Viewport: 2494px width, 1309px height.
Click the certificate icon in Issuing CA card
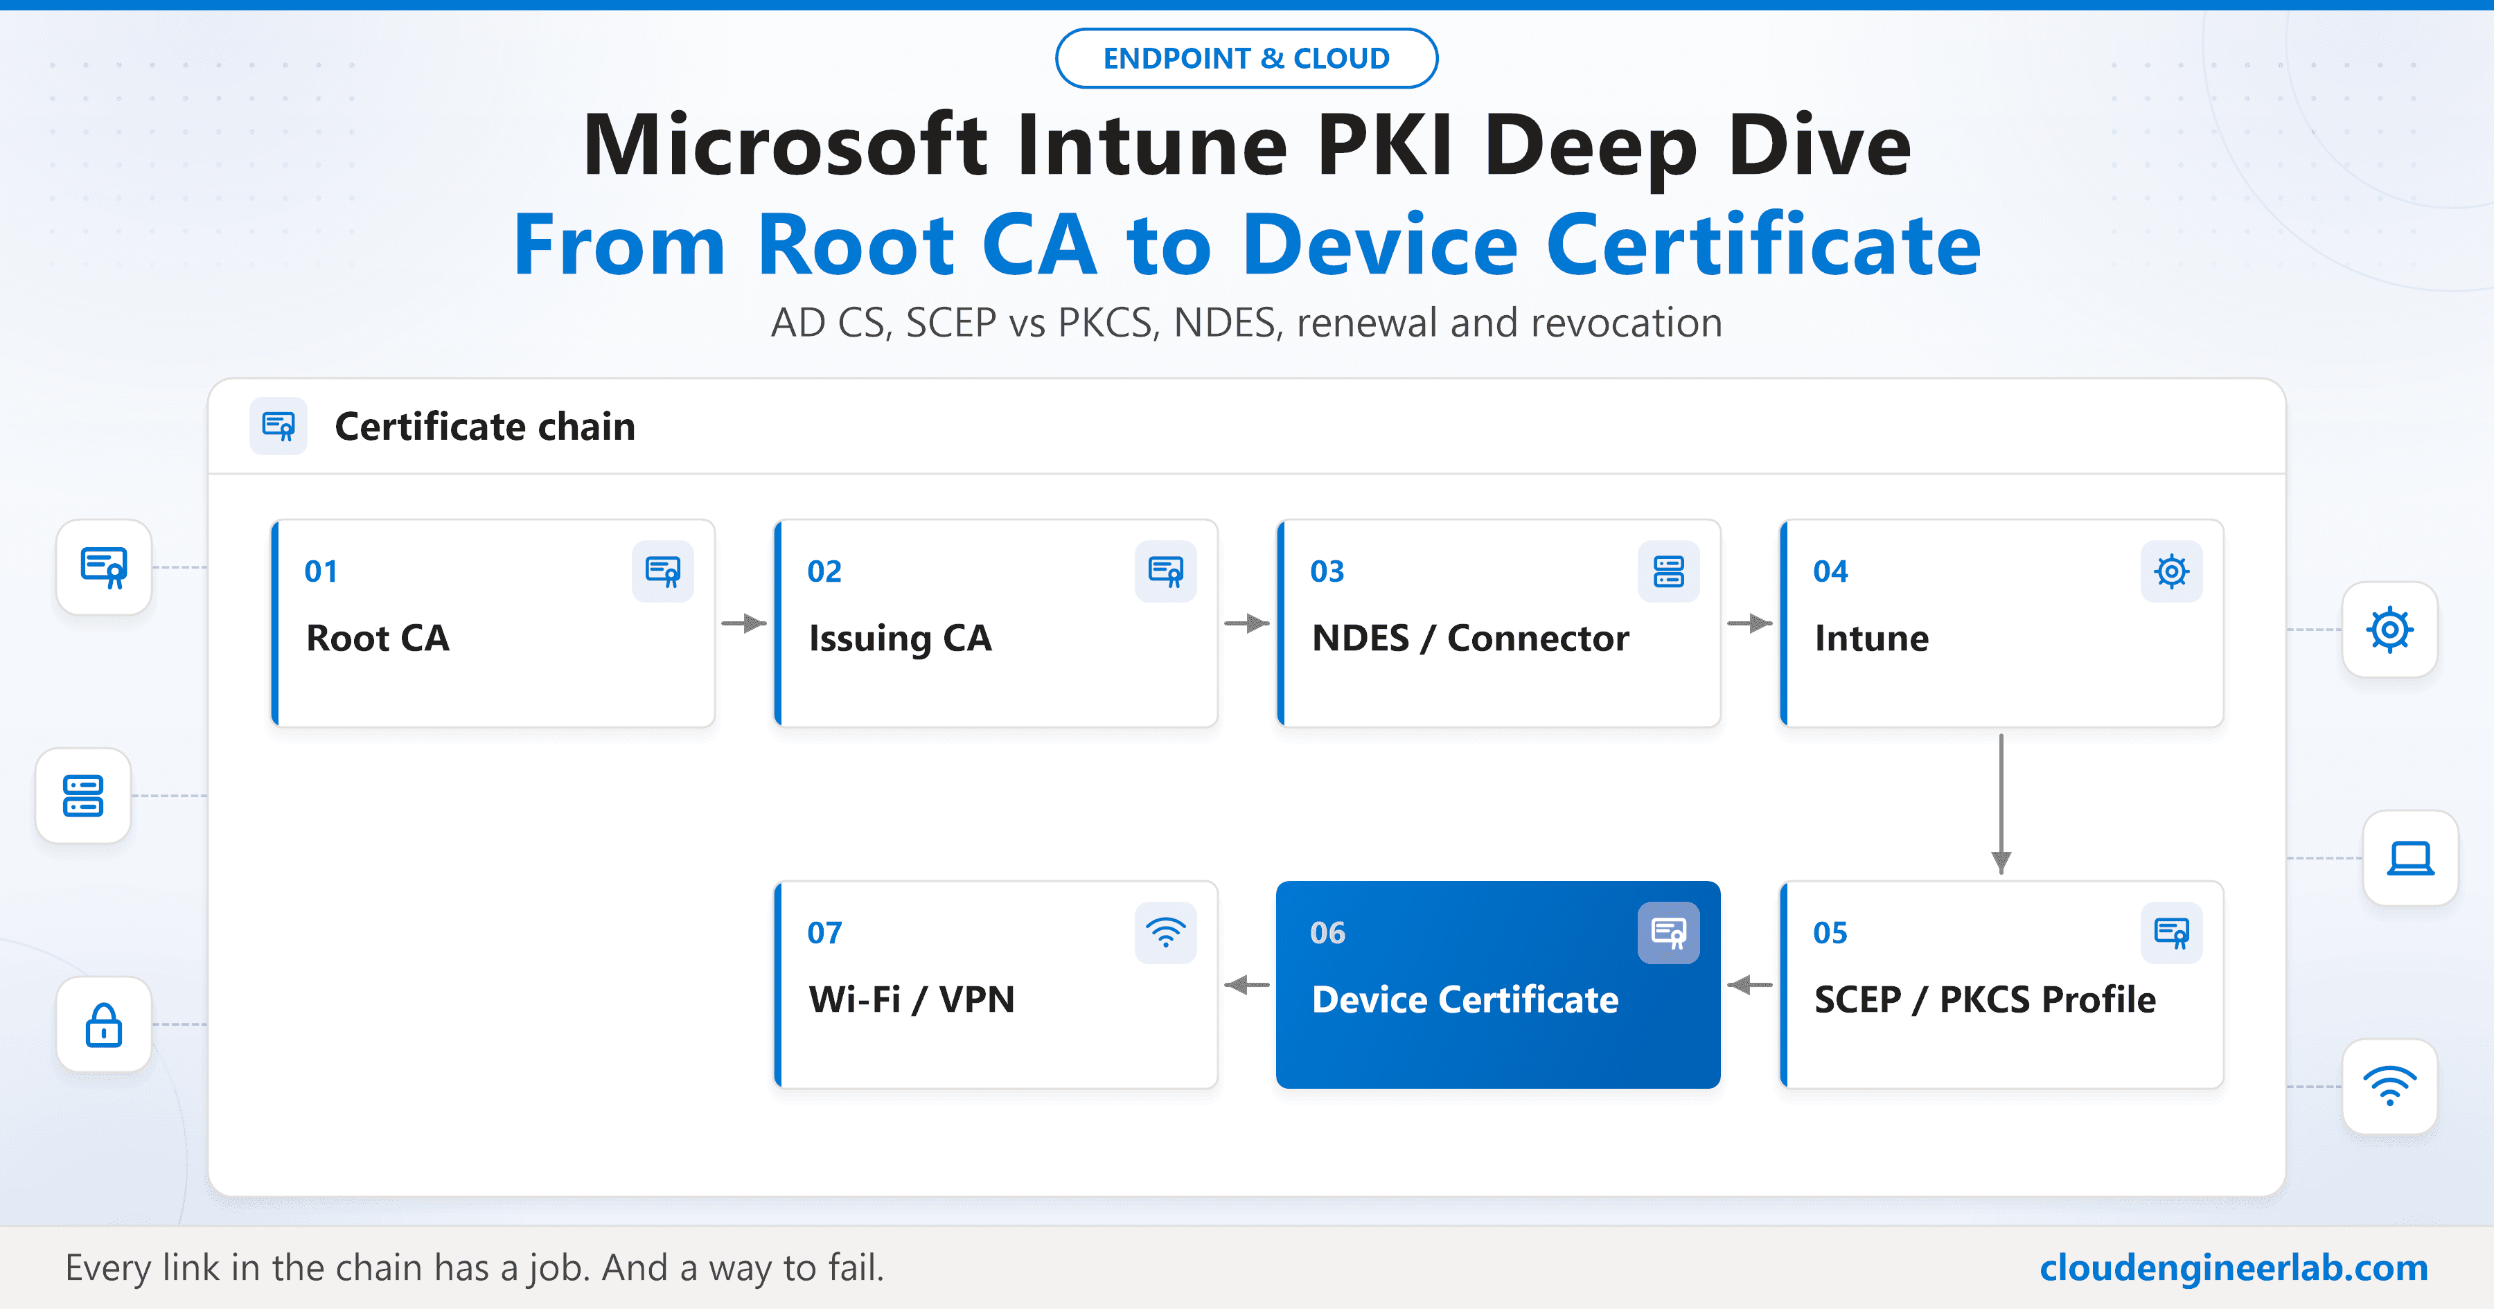[x=1166, y=571]
